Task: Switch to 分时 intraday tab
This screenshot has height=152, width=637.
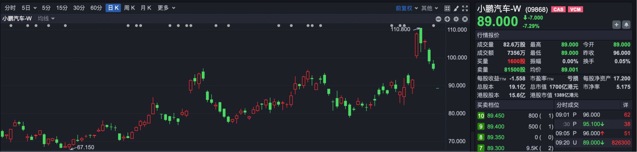Action: click(10, 8)
